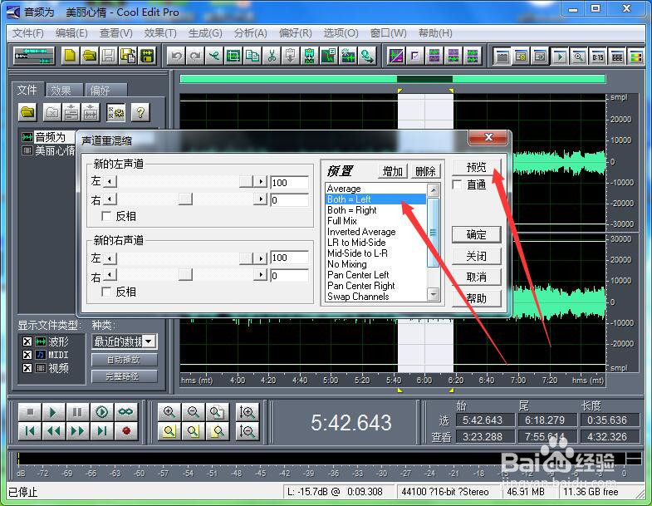
Task: Open file folder icon in file panel
Action: tap(28, 112)
